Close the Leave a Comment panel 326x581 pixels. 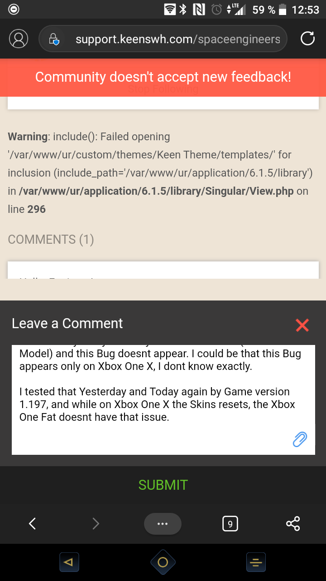pyautogui.click(x=302, y=325)
